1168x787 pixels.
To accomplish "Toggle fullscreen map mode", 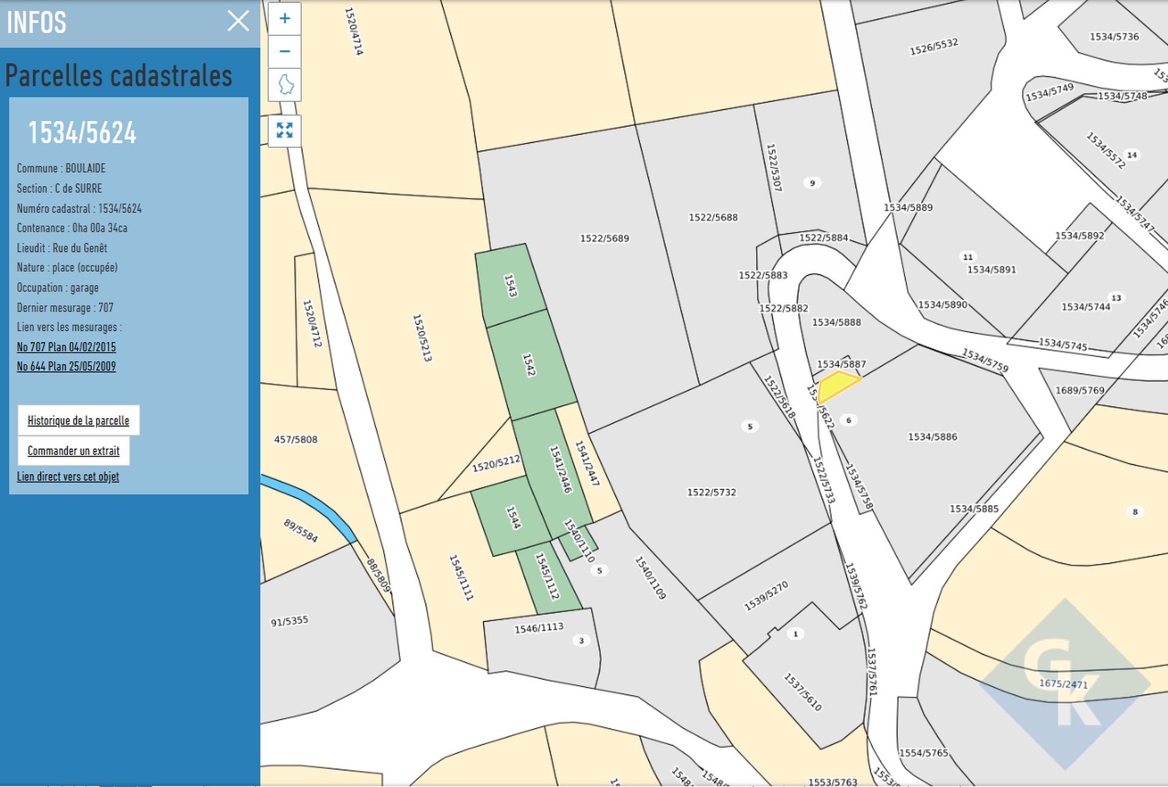I will pyautogui.click(x=284, y=130).
